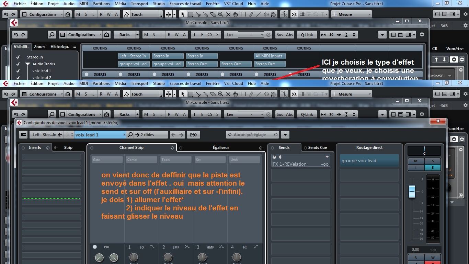Screen dimensions: 469x264
Task: Open the Inserts tab preset diamond icon
Action: [48, 148]
